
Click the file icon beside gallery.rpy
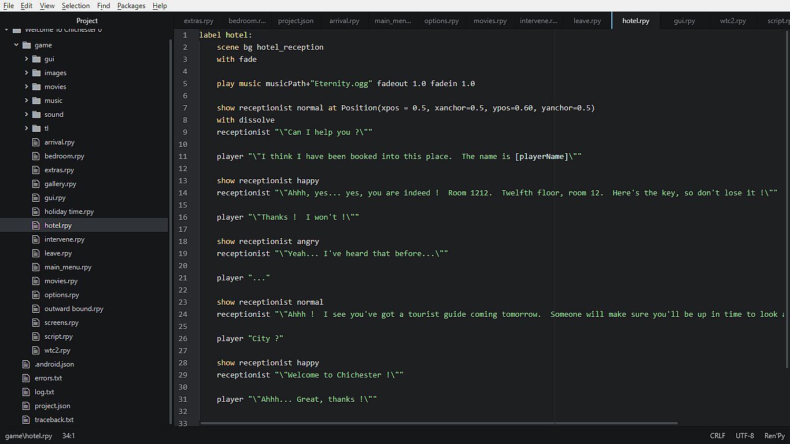36,184
